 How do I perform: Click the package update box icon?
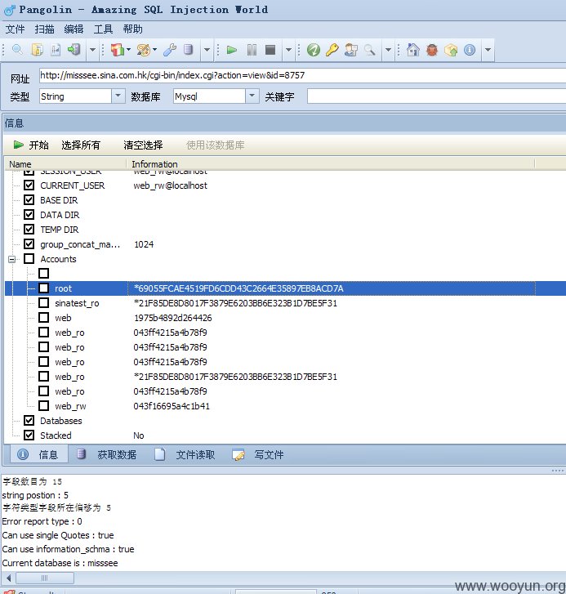[x=451, y=50]
